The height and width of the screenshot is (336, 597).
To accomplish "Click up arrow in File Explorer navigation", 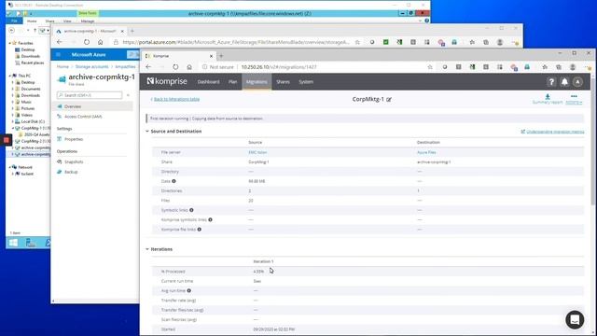I will 35,30.
